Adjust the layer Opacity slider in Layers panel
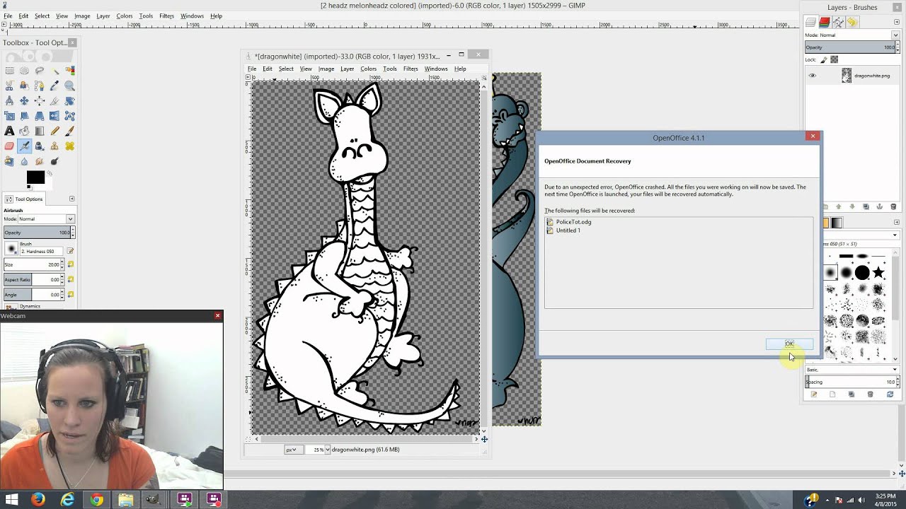Viewport: 906px width, 509px height. tap(851, 47)
